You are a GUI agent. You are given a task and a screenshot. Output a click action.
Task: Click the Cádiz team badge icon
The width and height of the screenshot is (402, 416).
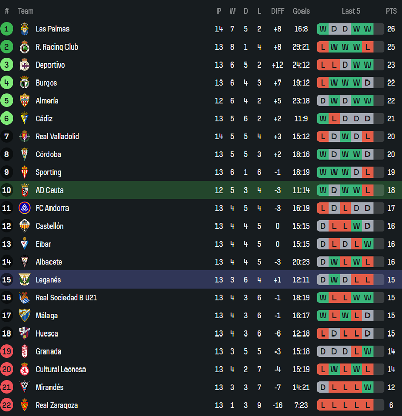tap(24, 119)
